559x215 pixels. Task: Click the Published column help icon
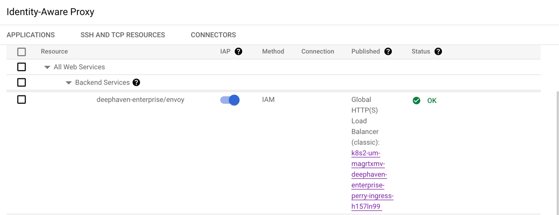click(388, 51)
